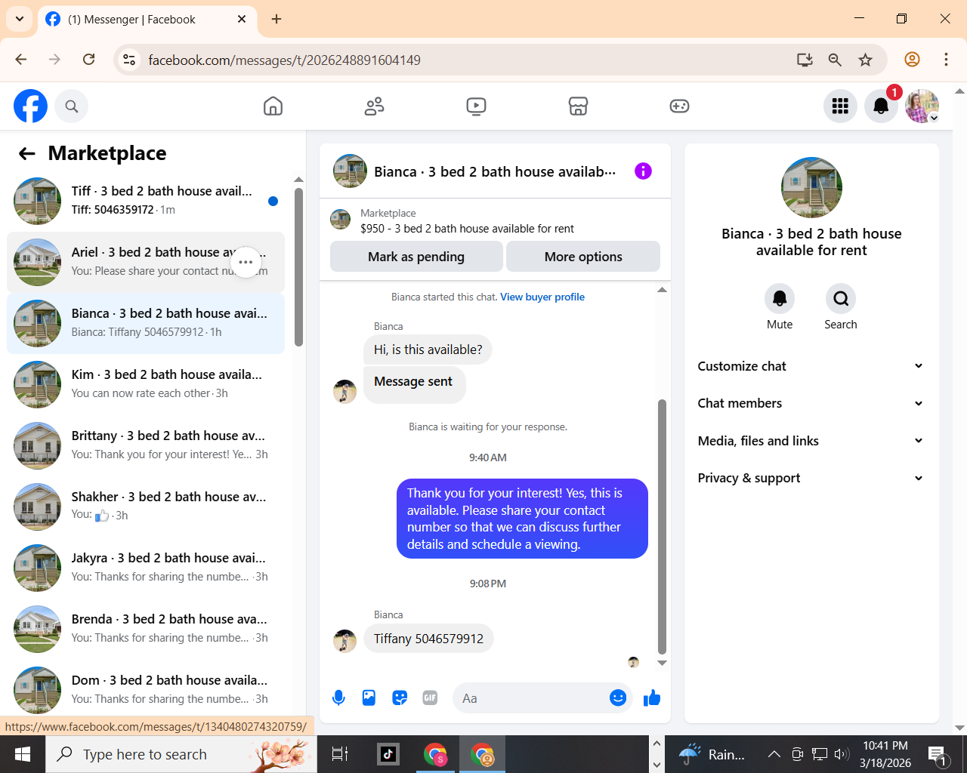Click More options button
967x773 pixels.
[583, 257]
